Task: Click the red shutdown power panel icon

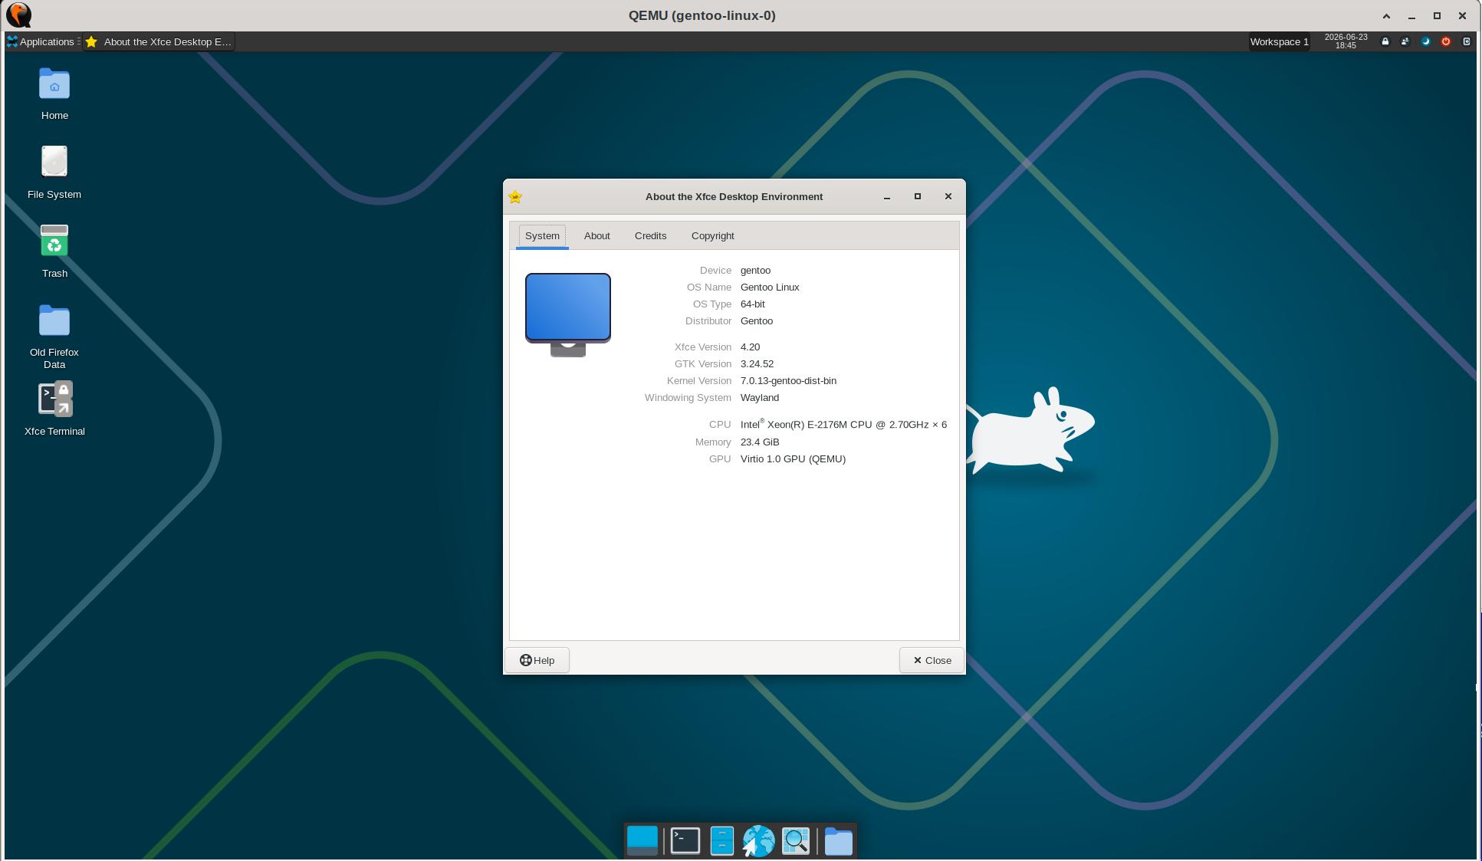Action: coord(1446,41)
